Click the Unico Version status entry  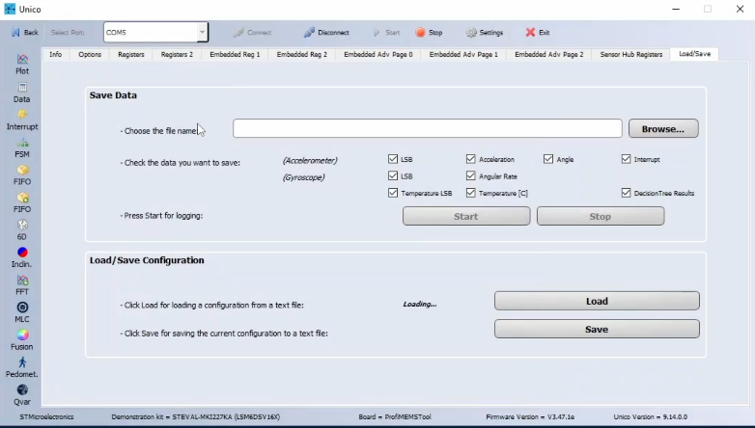(651, 417)
